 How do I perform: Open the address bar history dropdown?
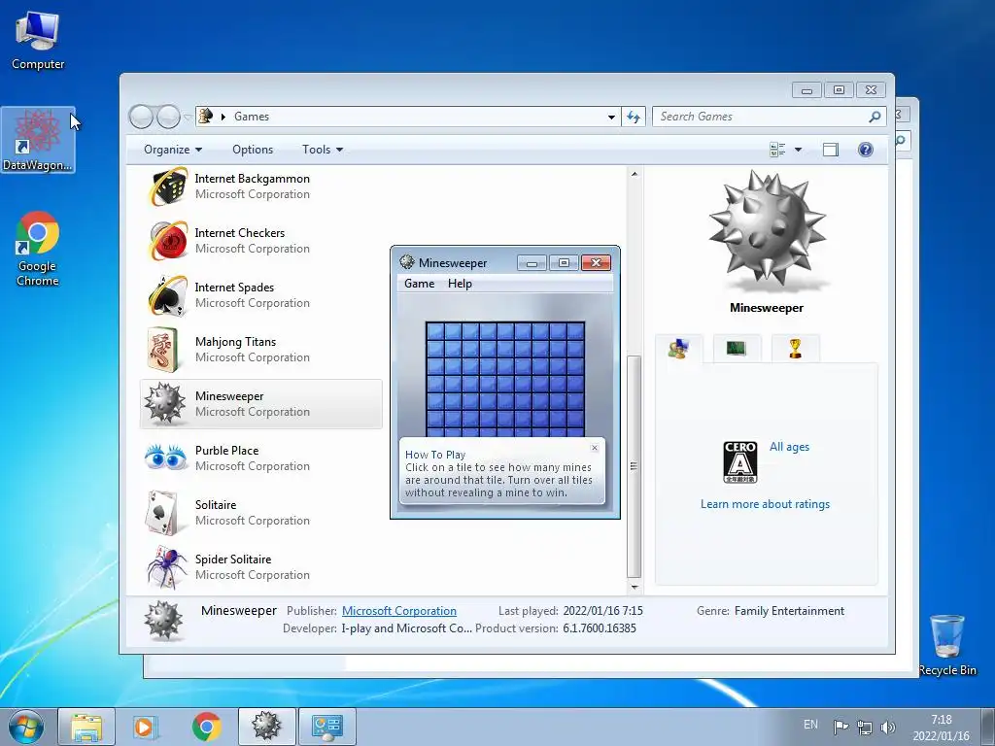click(x=611, y=117)
